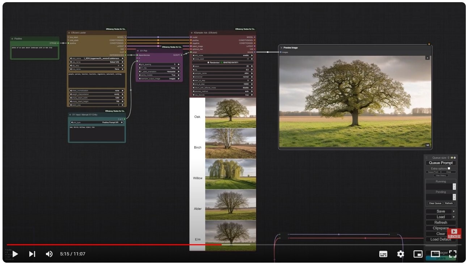The image size is (468, 267).
Task: Seek on the red video progress bar
Action: pyautogui.click(x=114, y=245)
